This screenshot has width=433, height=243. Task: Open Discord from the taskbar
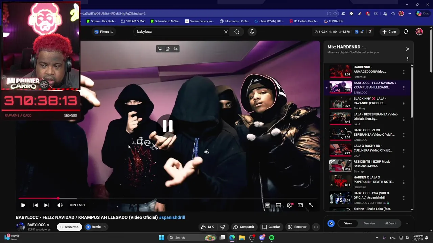tap(262, 238)
